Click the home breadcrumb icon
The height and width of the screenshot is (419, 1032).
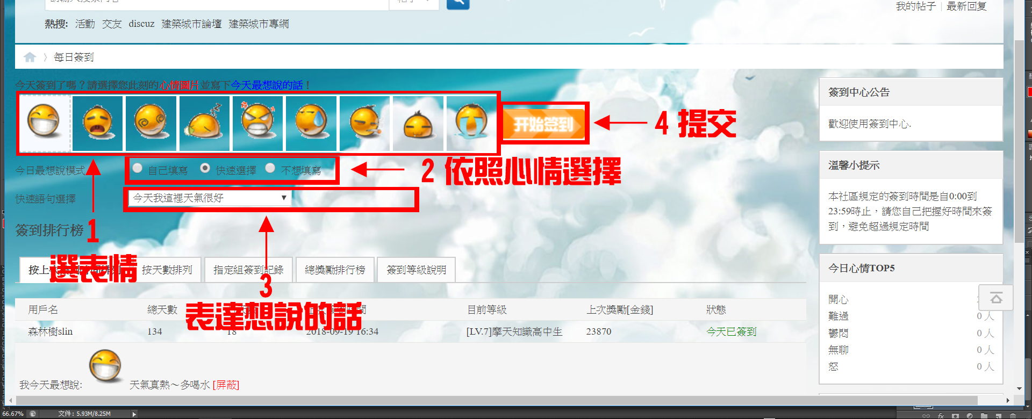click(30, 57)
